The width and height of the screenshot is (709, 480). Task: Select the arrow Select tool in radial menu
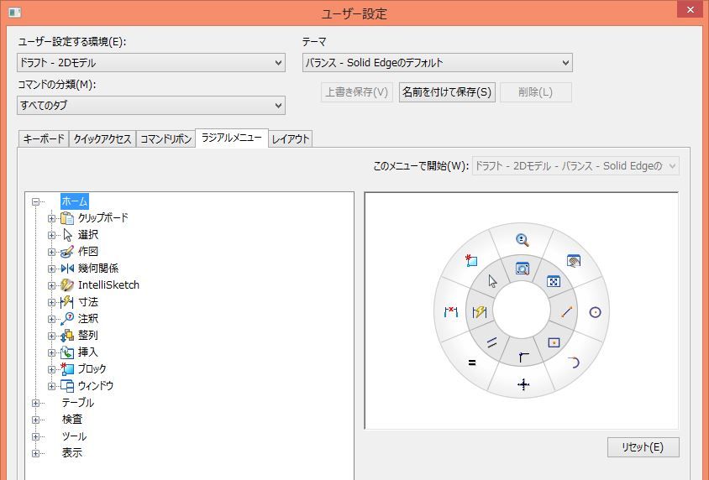(492, 281)
